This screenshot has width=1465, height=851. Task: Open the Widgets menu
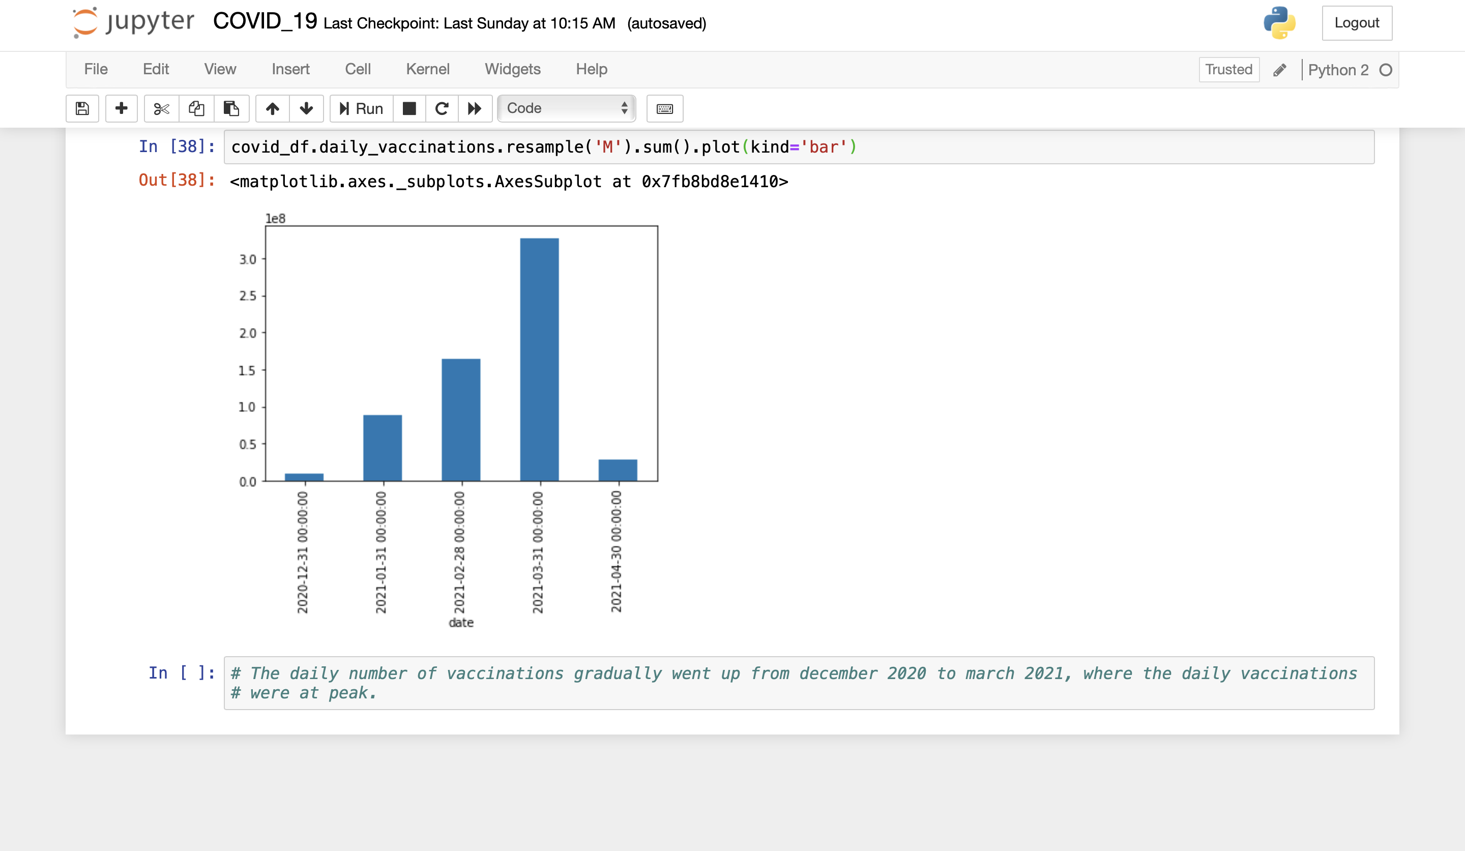[512, 69]
